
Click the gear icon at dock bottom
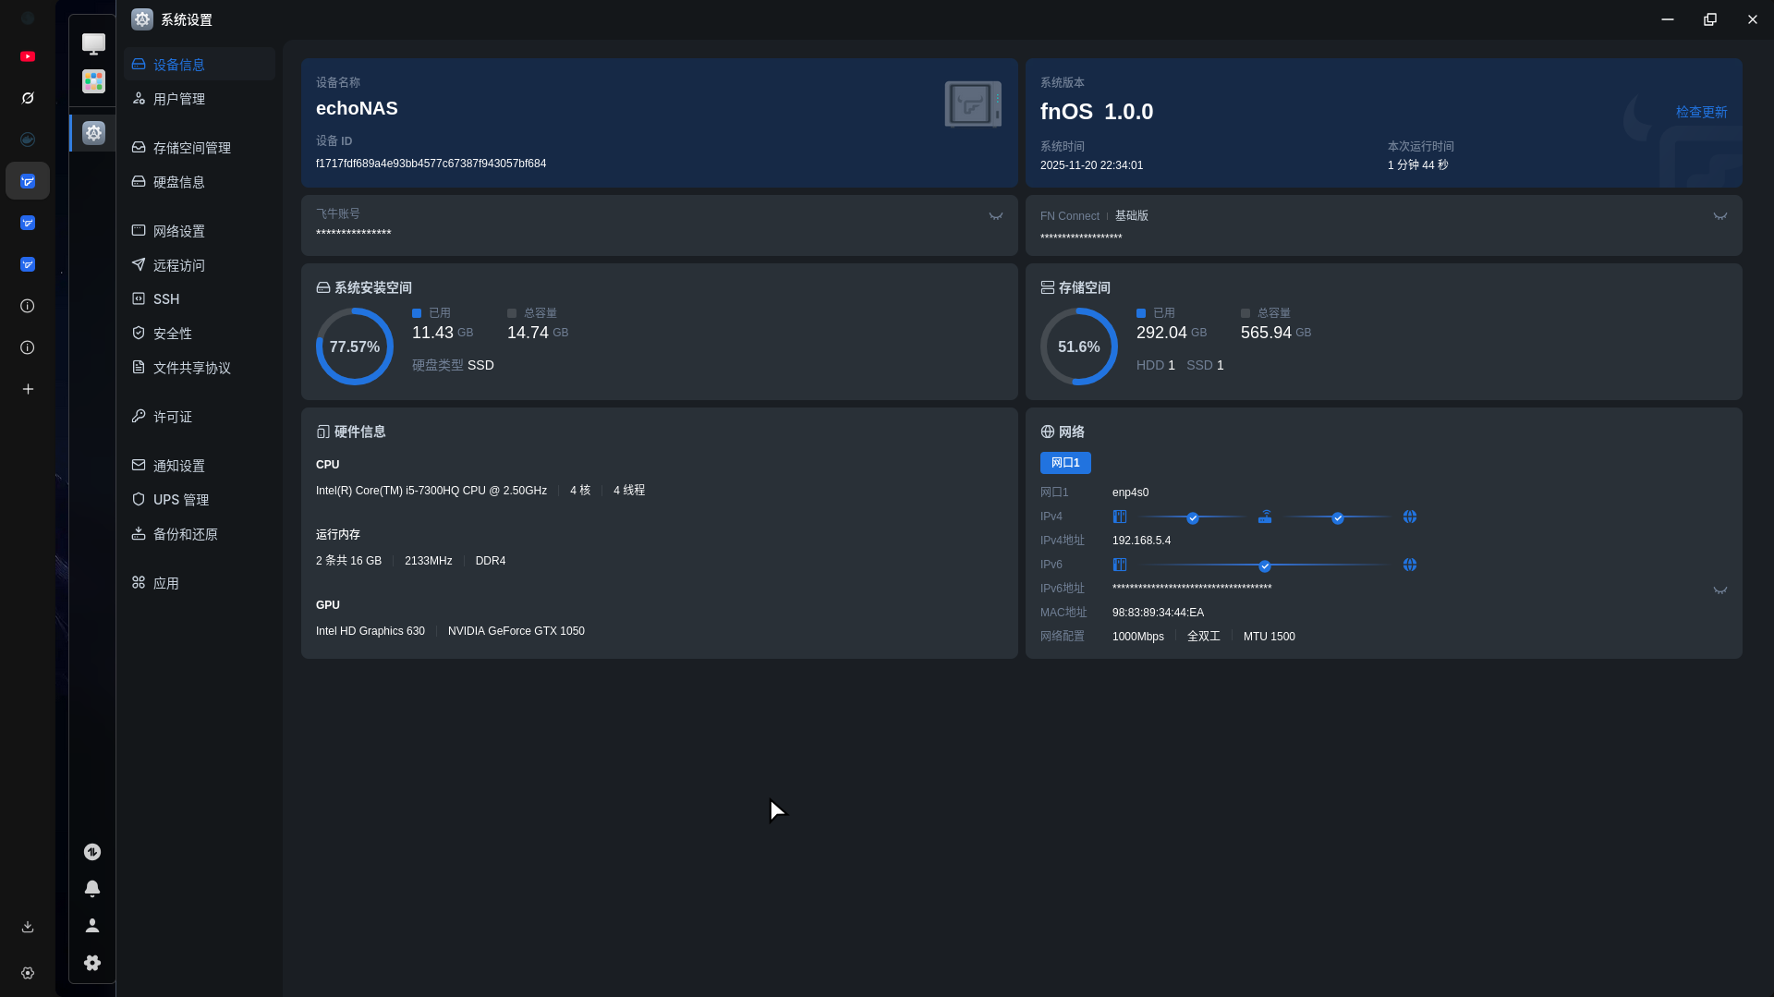coord(92,963)
